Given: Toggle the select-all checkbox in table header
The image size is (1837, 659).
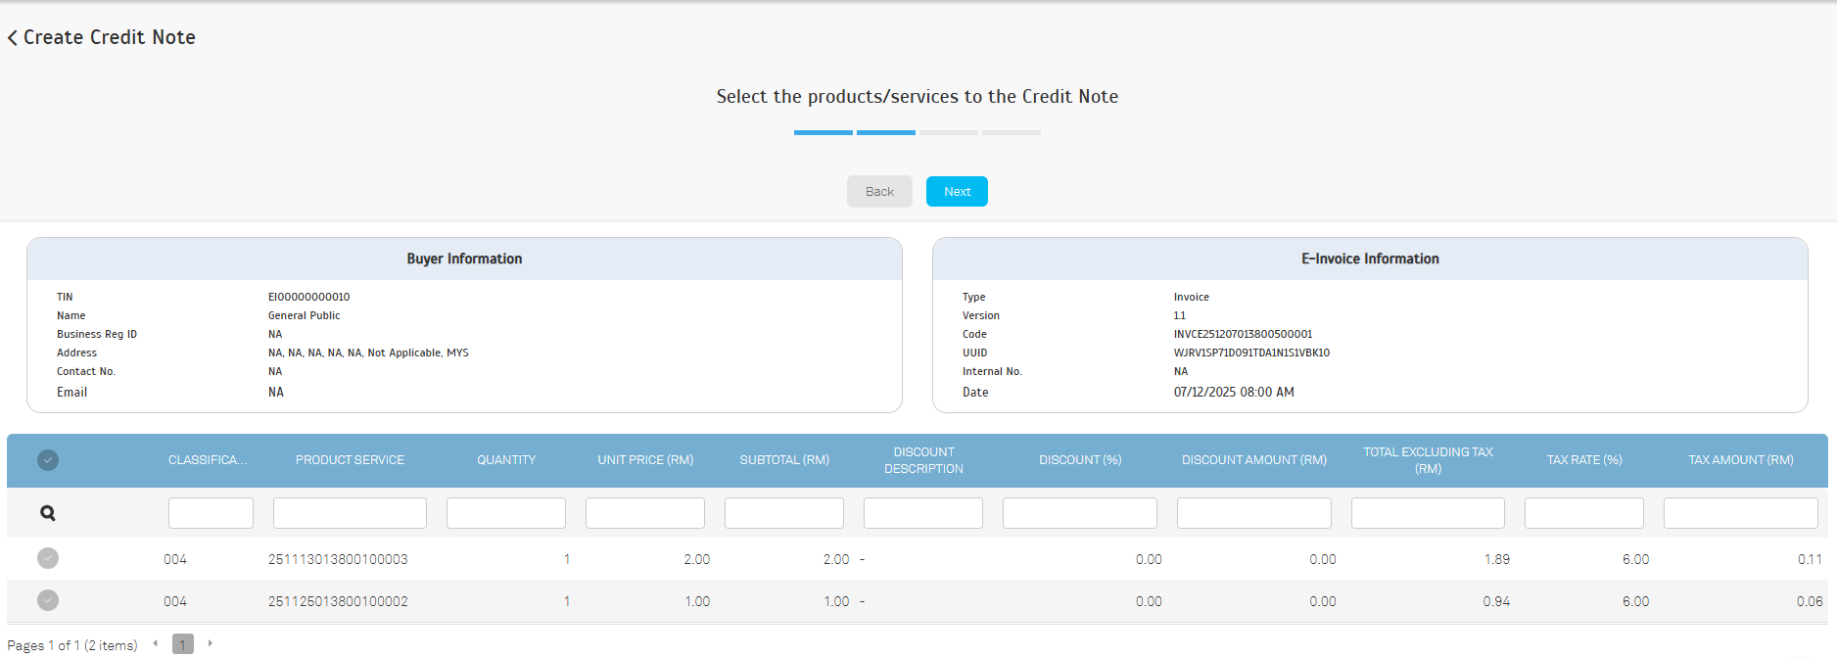Looking at the screenshot, I should coord(47,460).
